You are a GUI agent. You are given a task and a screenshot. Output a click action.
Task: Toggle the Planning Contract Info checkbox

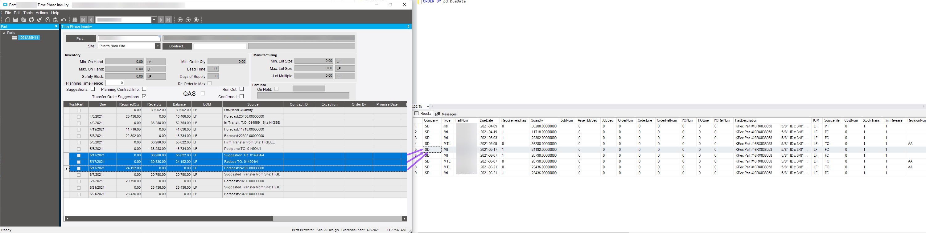pos(144,89)
